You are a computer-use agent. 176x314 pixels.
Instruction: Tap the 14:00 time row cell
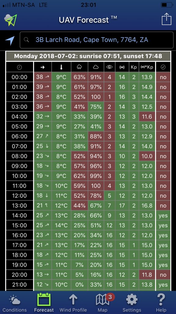pos(19,216)
